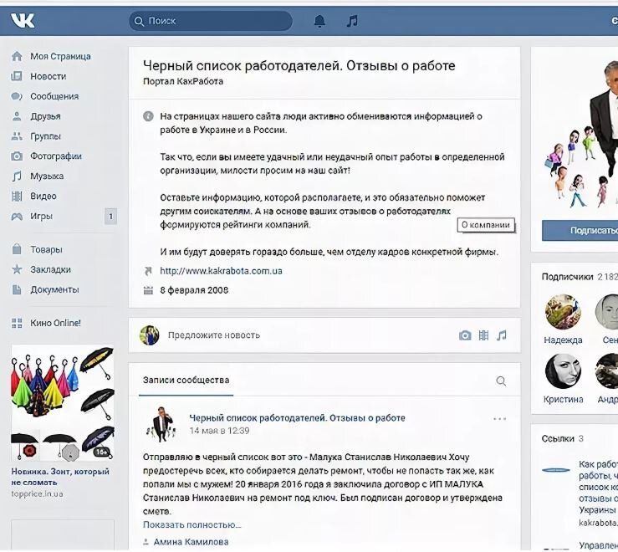Click the document icon beside Документы
Screen dimensions: 618x552
coord(17,289)
